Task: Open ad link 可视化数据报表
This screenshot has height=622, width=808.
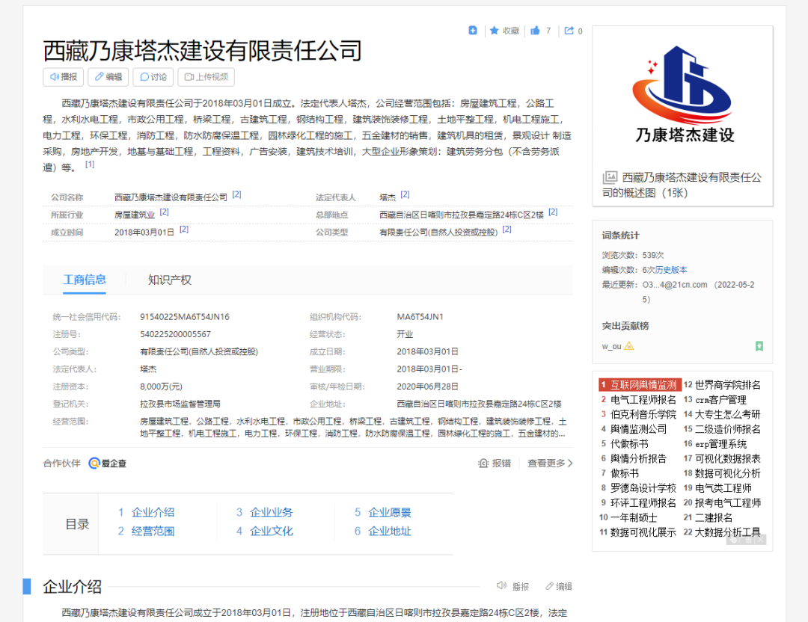Action: click(x=728, y=459)
